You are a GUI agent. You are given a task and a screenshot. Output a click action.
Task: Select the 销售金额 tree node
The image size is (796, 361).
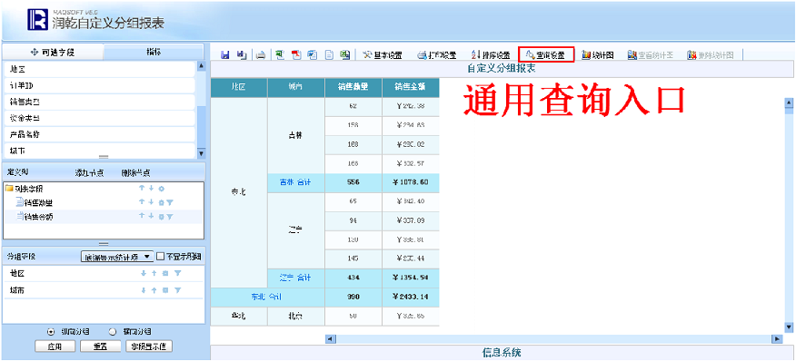point(38,217)
